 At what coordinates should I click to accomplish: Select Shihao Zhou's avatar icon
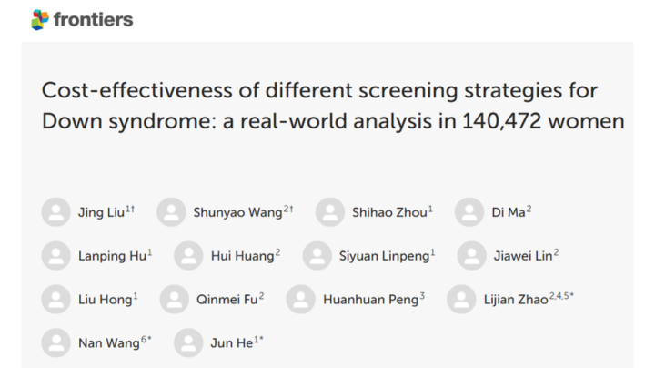[330, 212]
